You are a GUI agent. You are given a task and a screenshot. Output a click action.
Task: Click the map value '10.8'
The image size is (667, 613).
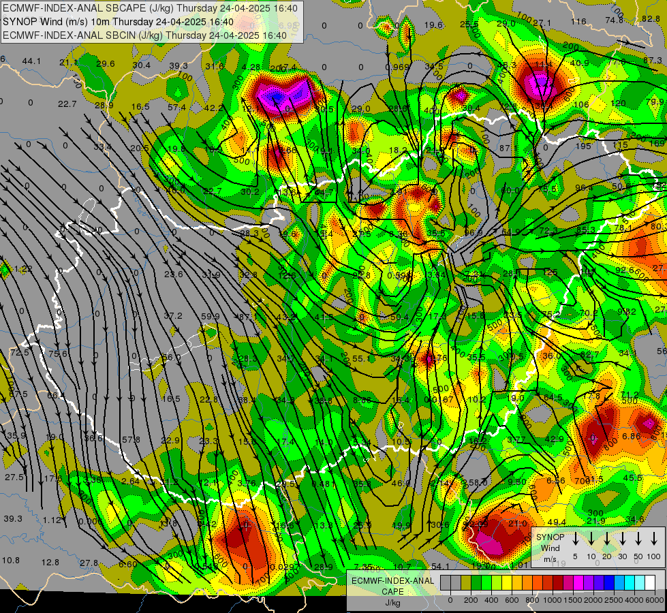click(11, 560)
